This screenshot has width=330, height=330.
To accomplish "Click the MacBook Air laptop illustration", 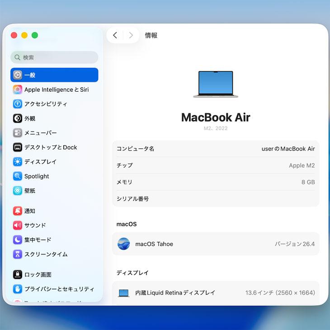I will (216, 84).
